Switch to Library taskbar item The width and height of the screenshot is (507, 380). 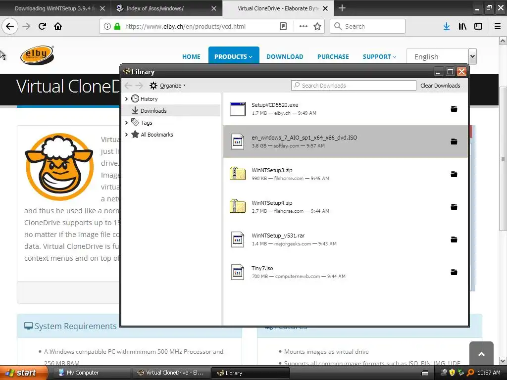click(250, 373)
